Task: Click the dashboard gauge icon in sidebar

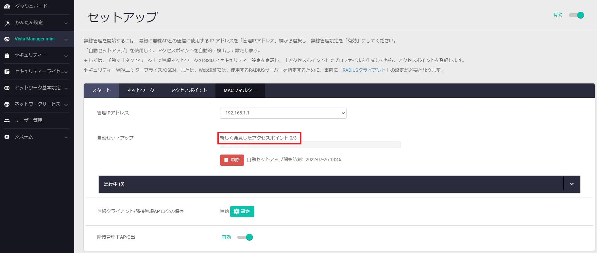Action: (x=7, y=6)
